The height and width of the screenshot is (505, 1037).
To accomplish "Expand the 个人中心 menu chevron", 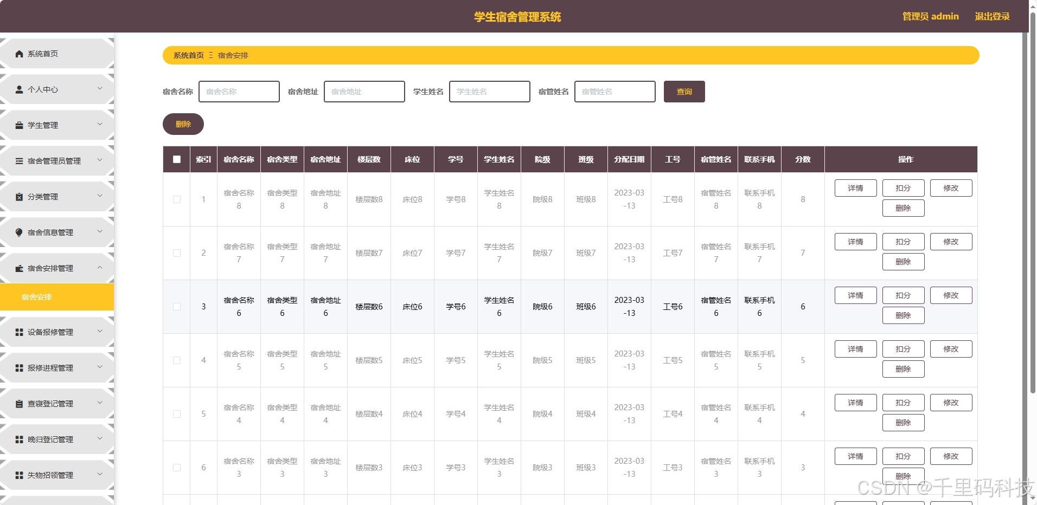I will click(100, 88).
